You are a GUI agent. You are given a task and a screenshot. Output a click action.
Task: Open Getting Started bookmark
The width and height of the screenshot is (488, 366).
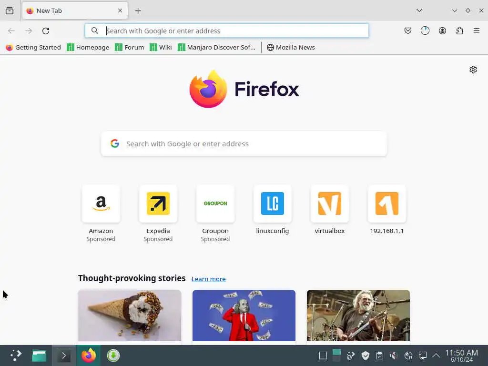pos(33,47)
